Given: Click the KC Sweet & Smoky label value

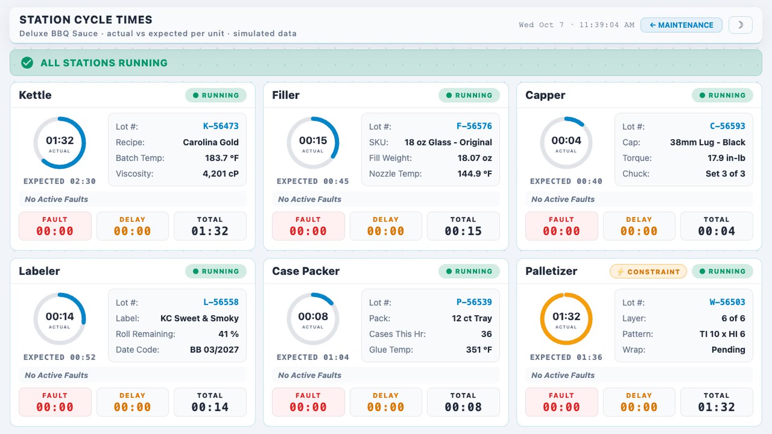Looking at the screenshot, I should tap(199, 318).
